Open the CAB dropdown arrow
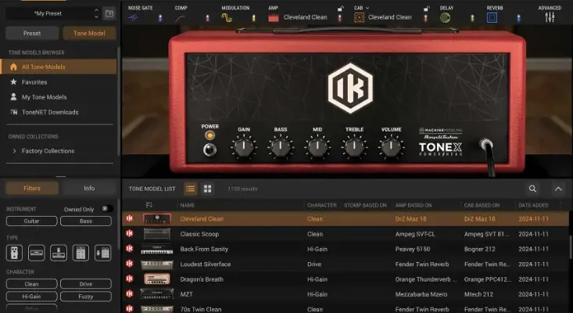Image resolution: width=573 pixels, height=313 pixels. point(367,7)
